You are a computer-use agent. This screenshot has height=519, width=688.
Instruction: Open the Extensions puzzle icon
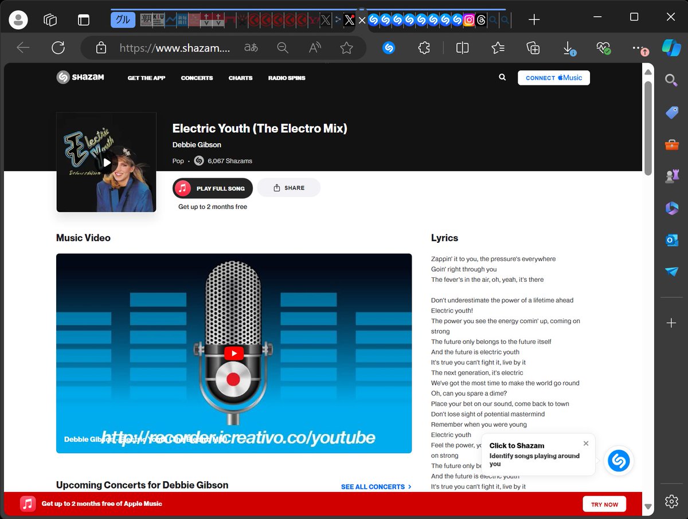424,48
